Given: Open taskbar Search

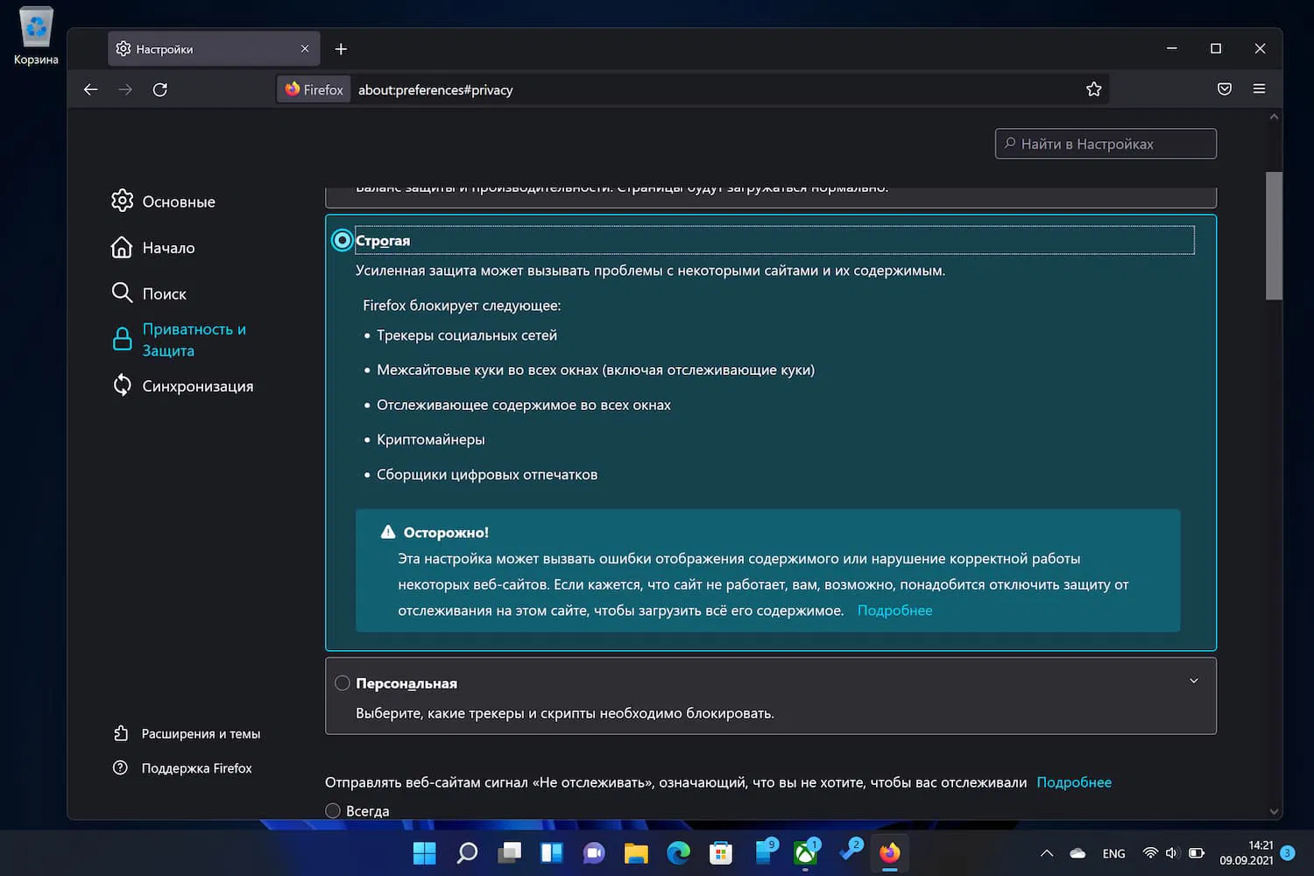Looking at the screenshot, I should tap(467, 853).
